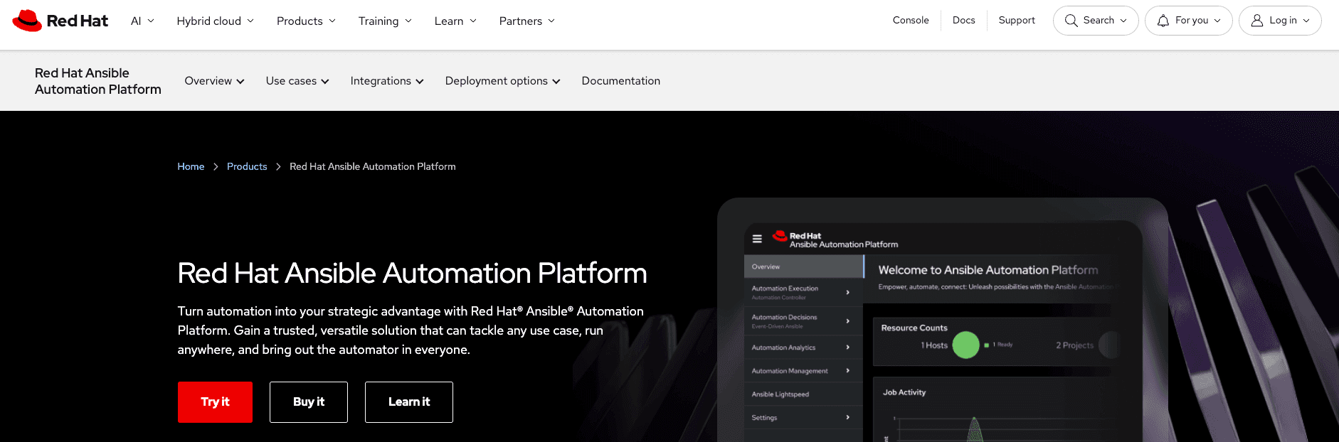Select Ansible Lightspeed in preview sidebar
Screen dimensions: 1339x442
click(x=804, y=394)
